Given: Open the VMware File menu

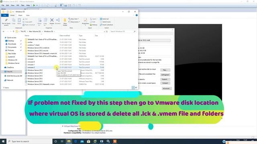Looking at the screenshot, I should point(3,5).
